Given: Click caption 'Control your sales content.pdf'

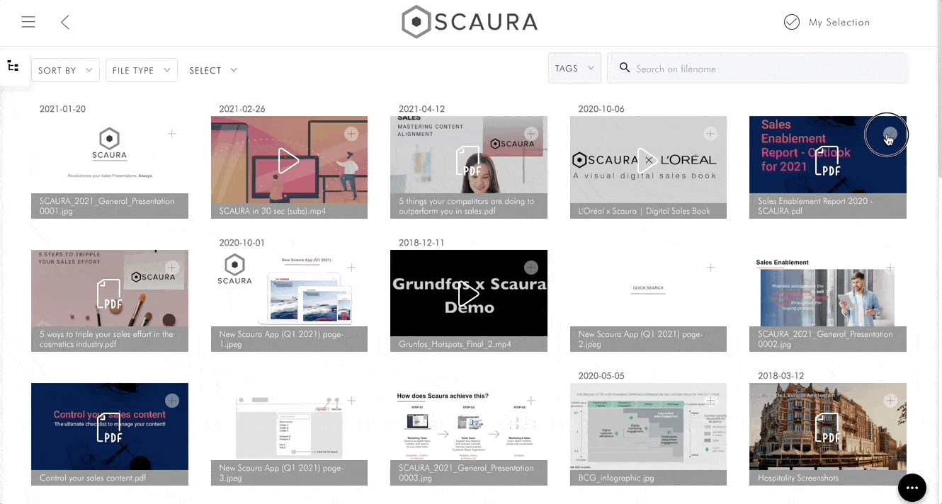Looking at the screenshot, I should tap(93, 478).
